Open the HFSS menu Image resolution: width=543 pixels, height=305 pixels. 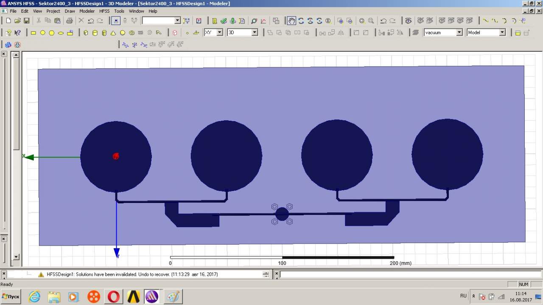point(104,11)
